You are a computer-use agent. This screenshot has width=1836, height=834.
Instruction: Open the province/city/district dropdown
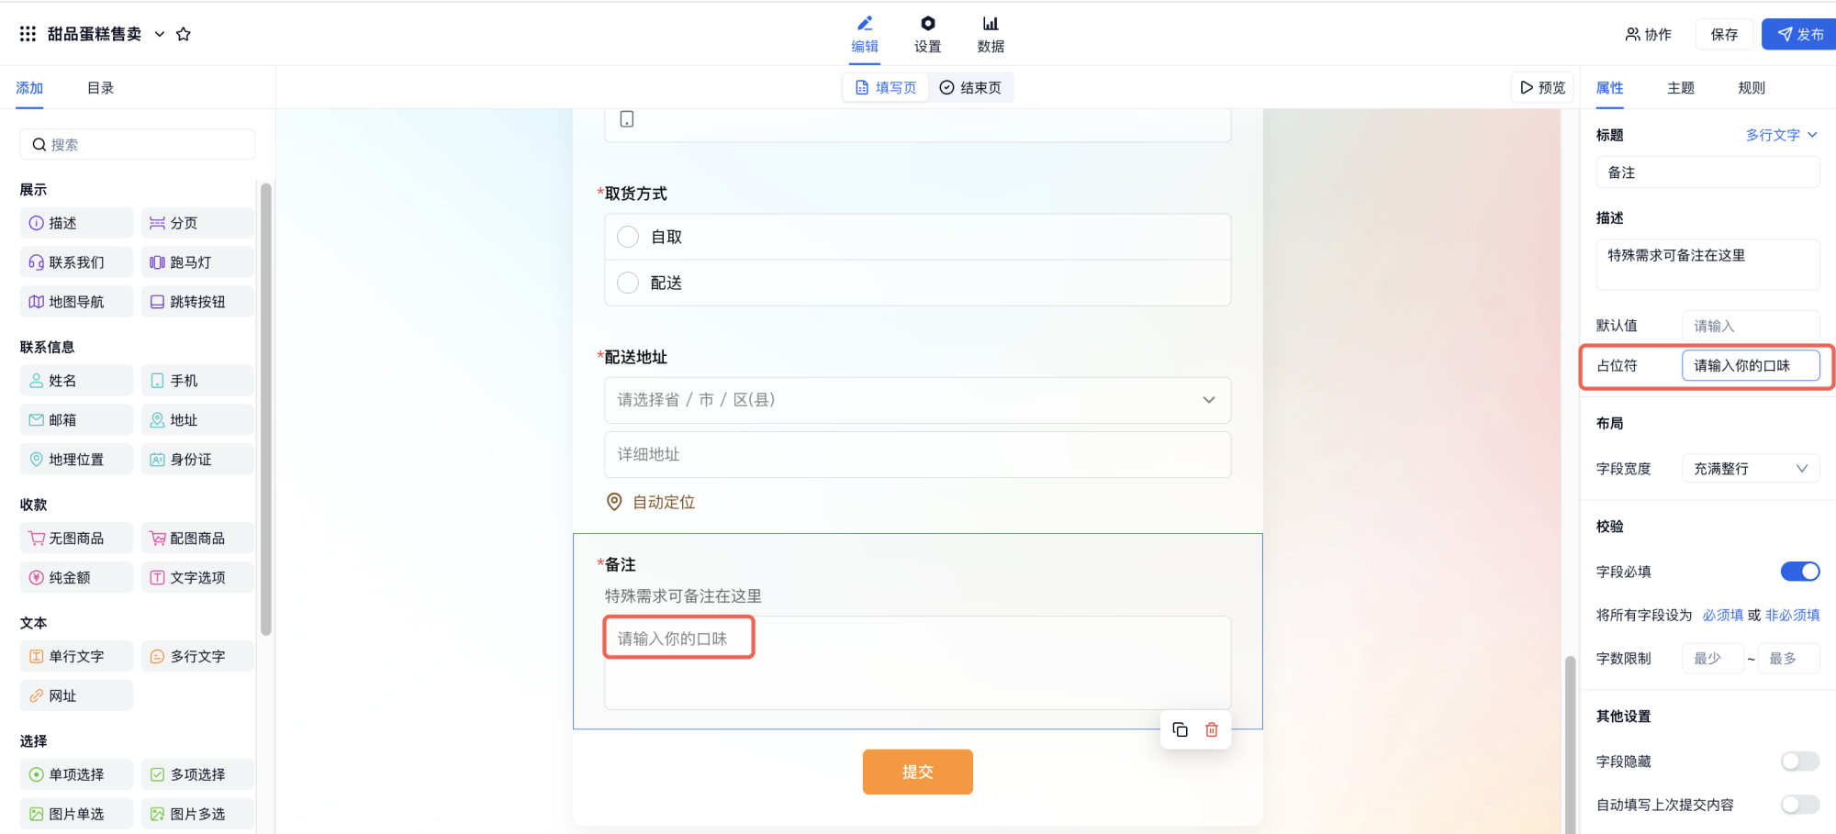coord(917,400)
